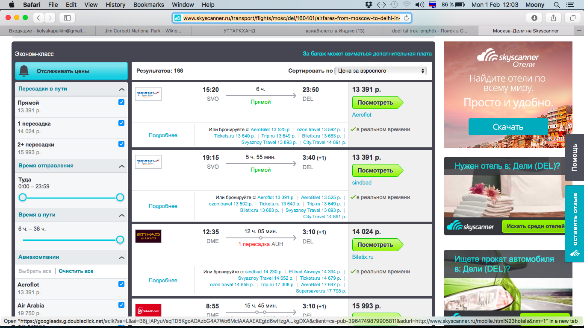The height and width of the screenshot is (328, 584).
Task: Uncheck the Прямой direct flights checkbox
Action: coord(121,102)
